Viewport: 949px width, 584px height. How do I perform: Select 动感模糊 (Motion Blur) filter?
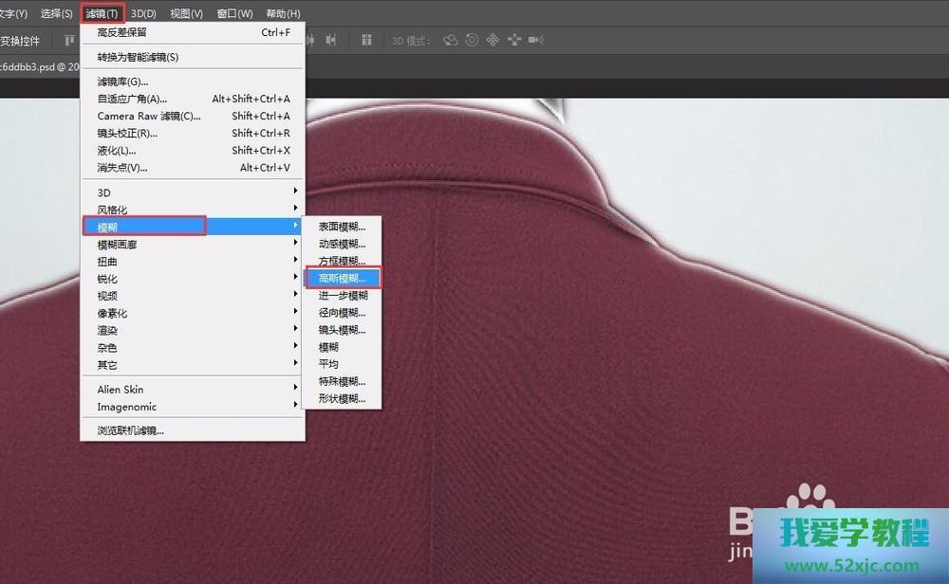pyautogui.click(x=342, y=244)
